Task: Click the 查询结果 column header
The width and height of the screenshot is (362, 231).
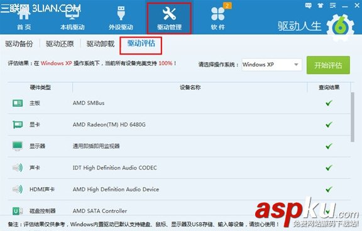Action: coord(329,87)
